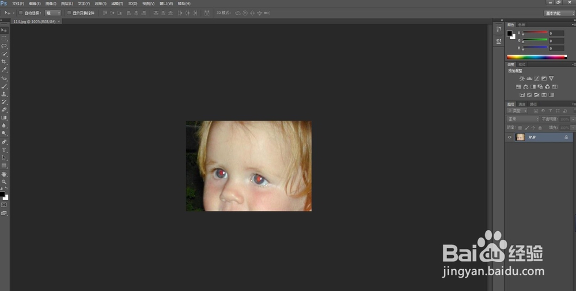This screenshot has height=291, width=576.
Task: Add a Curves adjustment
Action: coord(537,79)
